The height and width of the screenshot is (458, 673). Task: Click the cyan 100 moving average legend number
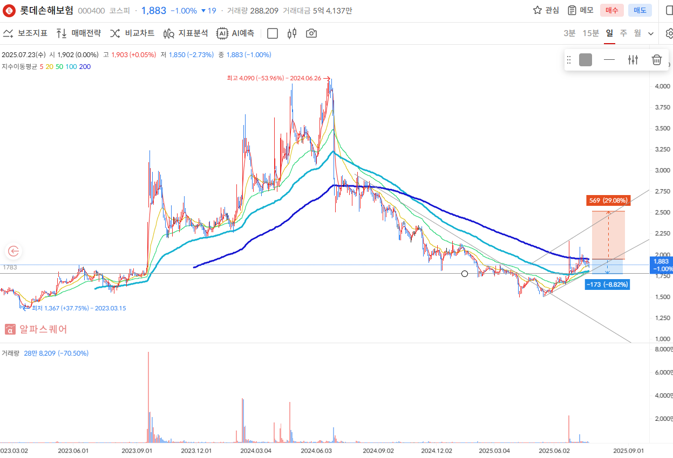(x=71, y=67)
